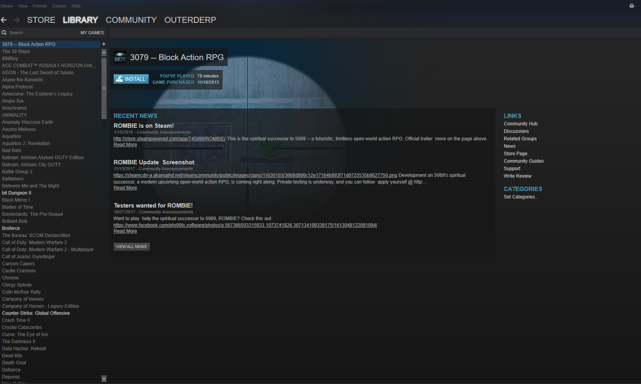Open the ROMBIE is on Steam! headline
This screenshot has height=384, width=641.
click(x=144, y=126)
